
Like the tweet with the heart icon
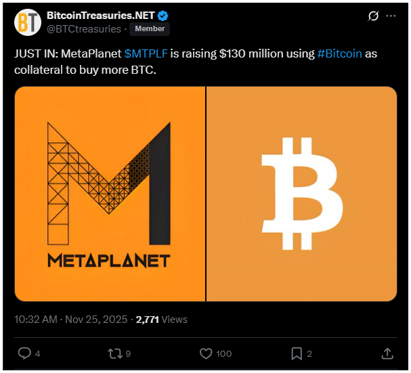[x=207, y=353]
